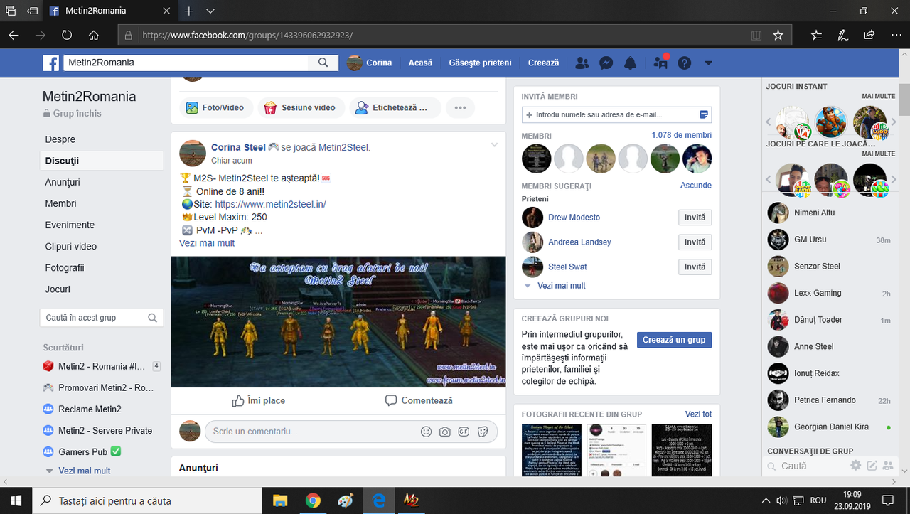The image size is (910, 514).
Task: Open Google Chrome from the taskbar
Action: tap(313, 500)
